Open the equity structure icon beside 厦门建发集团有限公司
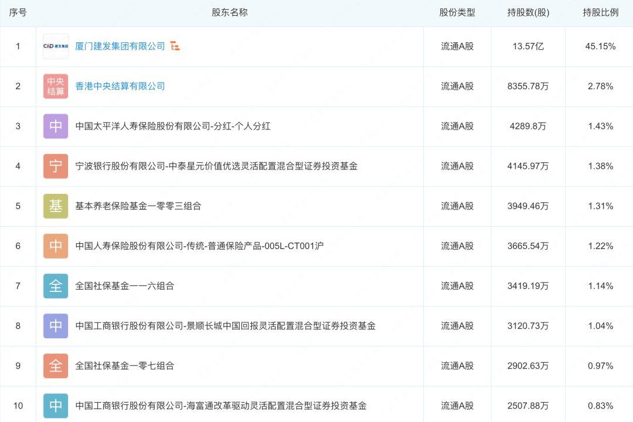633x422 pixels. pos(175,46)
